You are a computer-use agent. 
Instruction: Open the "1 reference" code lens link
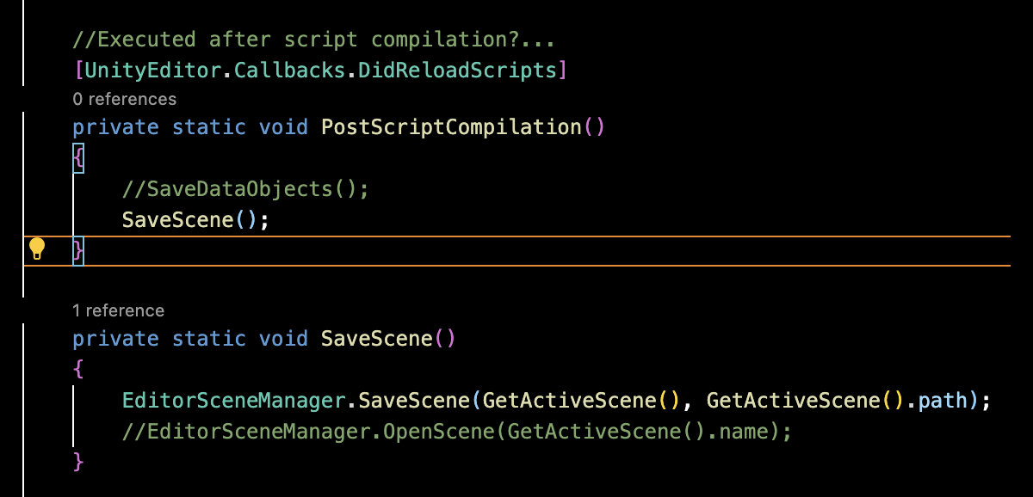click(x=118, y=310)
